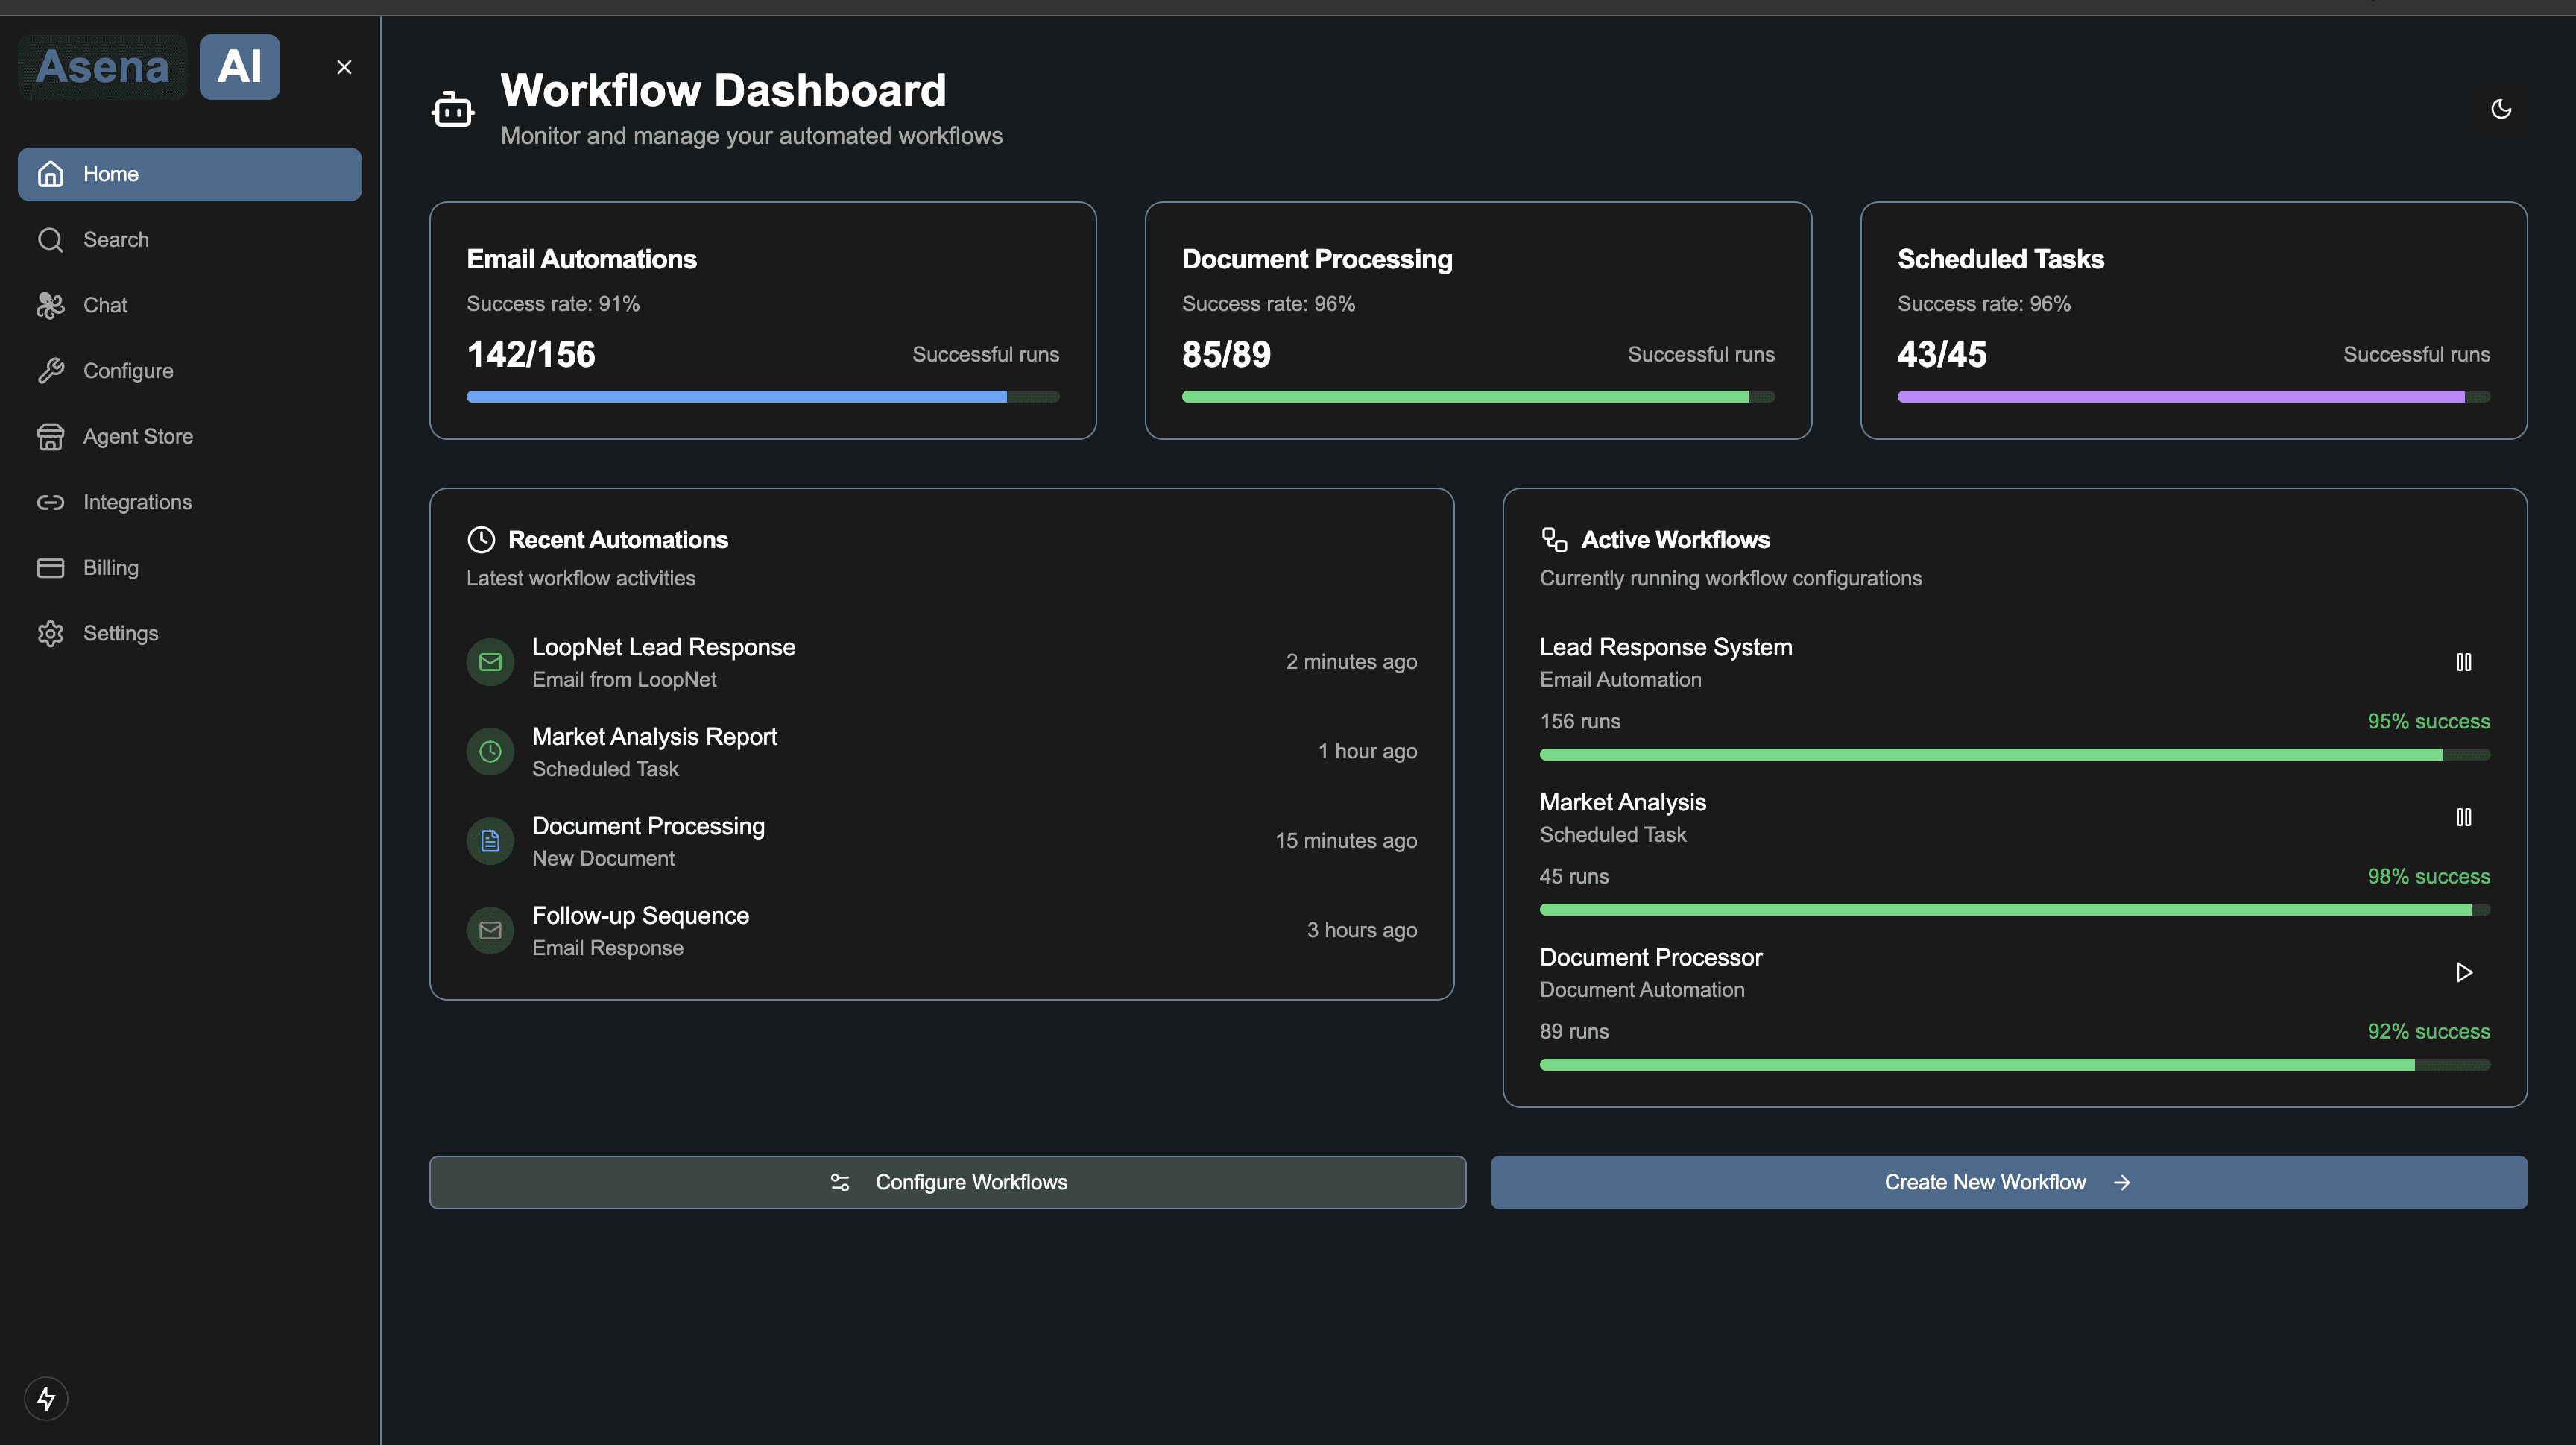This screenshot has width=2576, height=1445.
Task: Pause the Lead Response System workflow
Action: click(x=2464, y=662)
